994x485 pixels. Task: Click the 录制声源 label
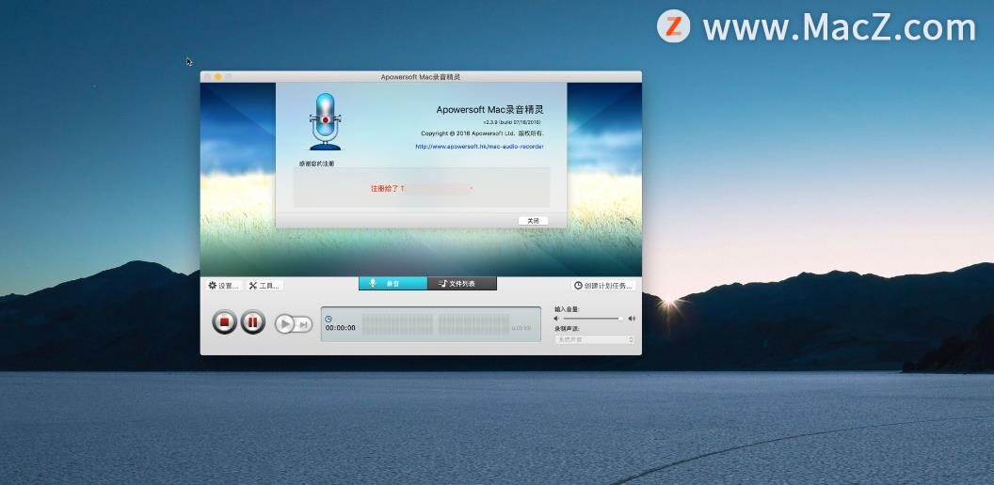(x=567, y=329)
